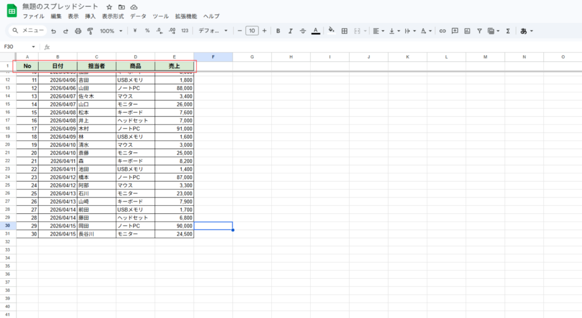Open the データ menu

[138, 16]
